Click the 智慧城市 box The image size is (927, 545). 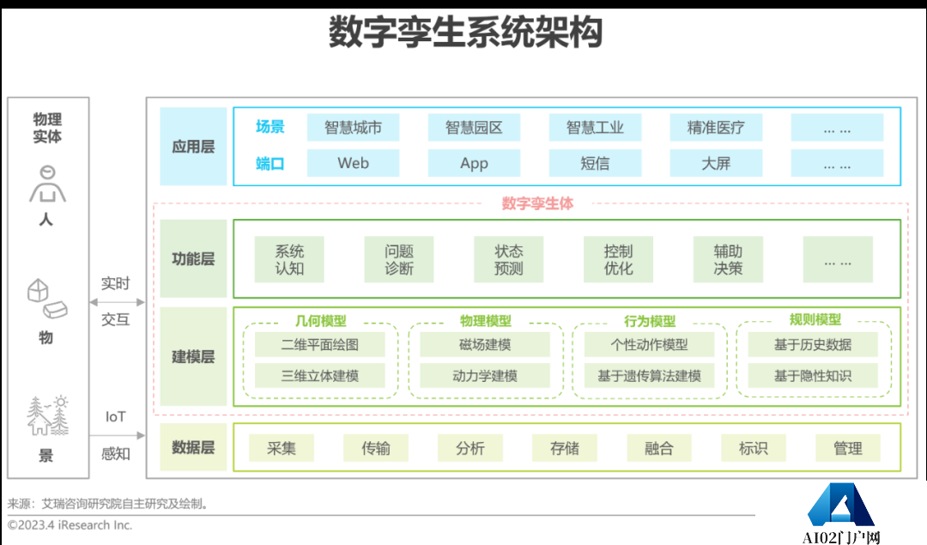coord(353,128)
